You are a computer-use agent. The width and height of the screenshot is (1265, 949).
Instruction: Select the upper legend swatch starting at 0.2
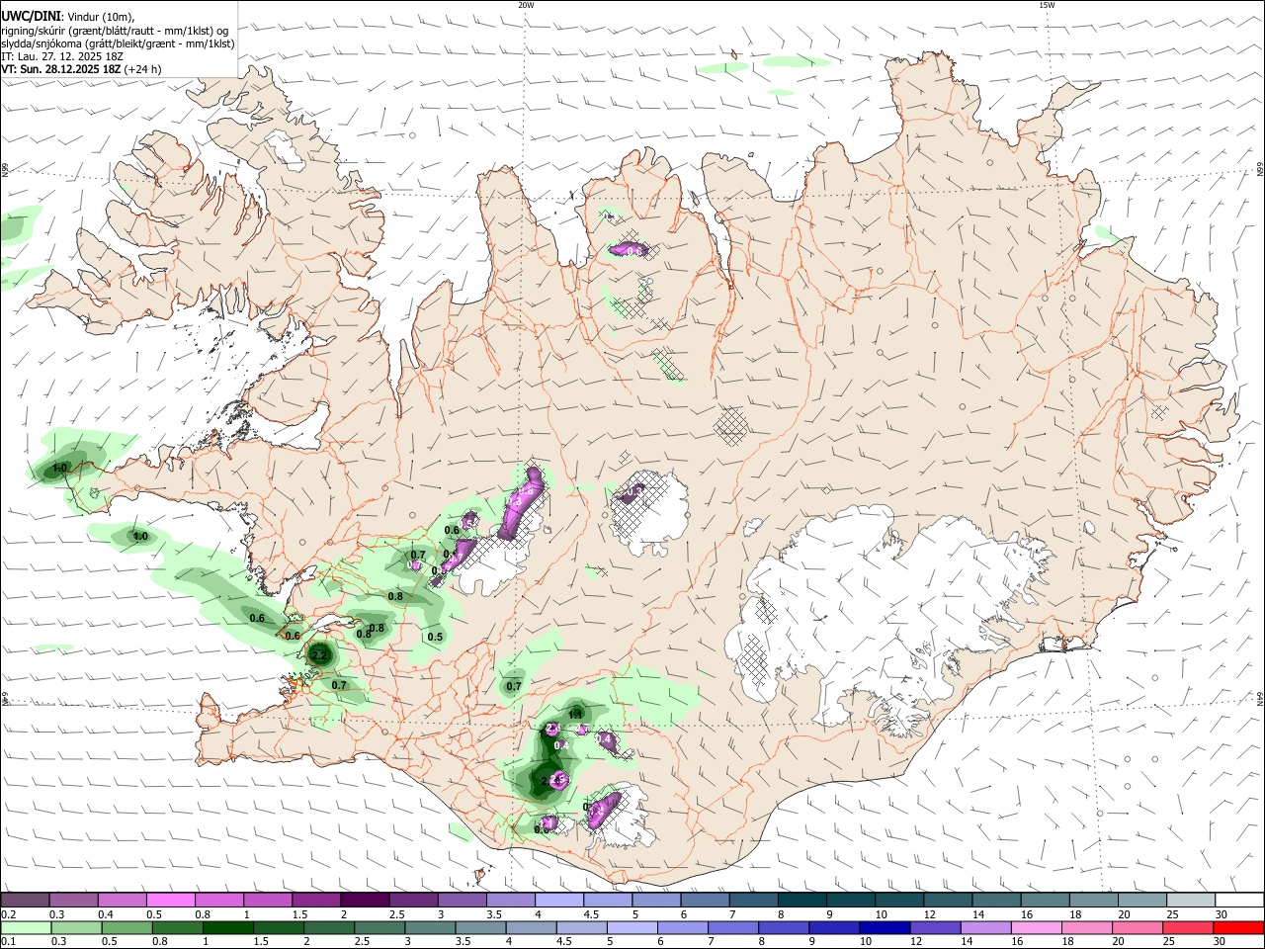[25, 900]
